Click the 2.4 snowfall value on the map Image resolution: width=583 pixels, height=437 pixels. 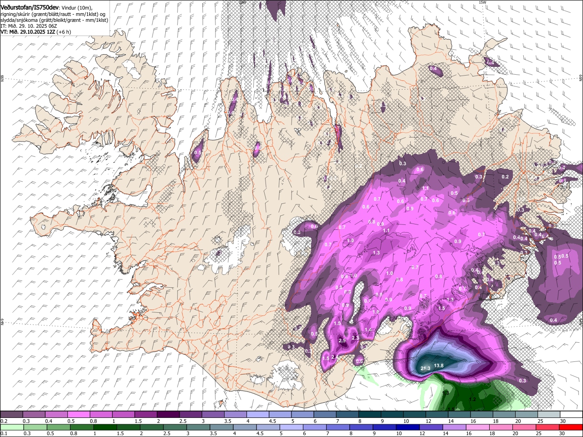pos(335,357)
